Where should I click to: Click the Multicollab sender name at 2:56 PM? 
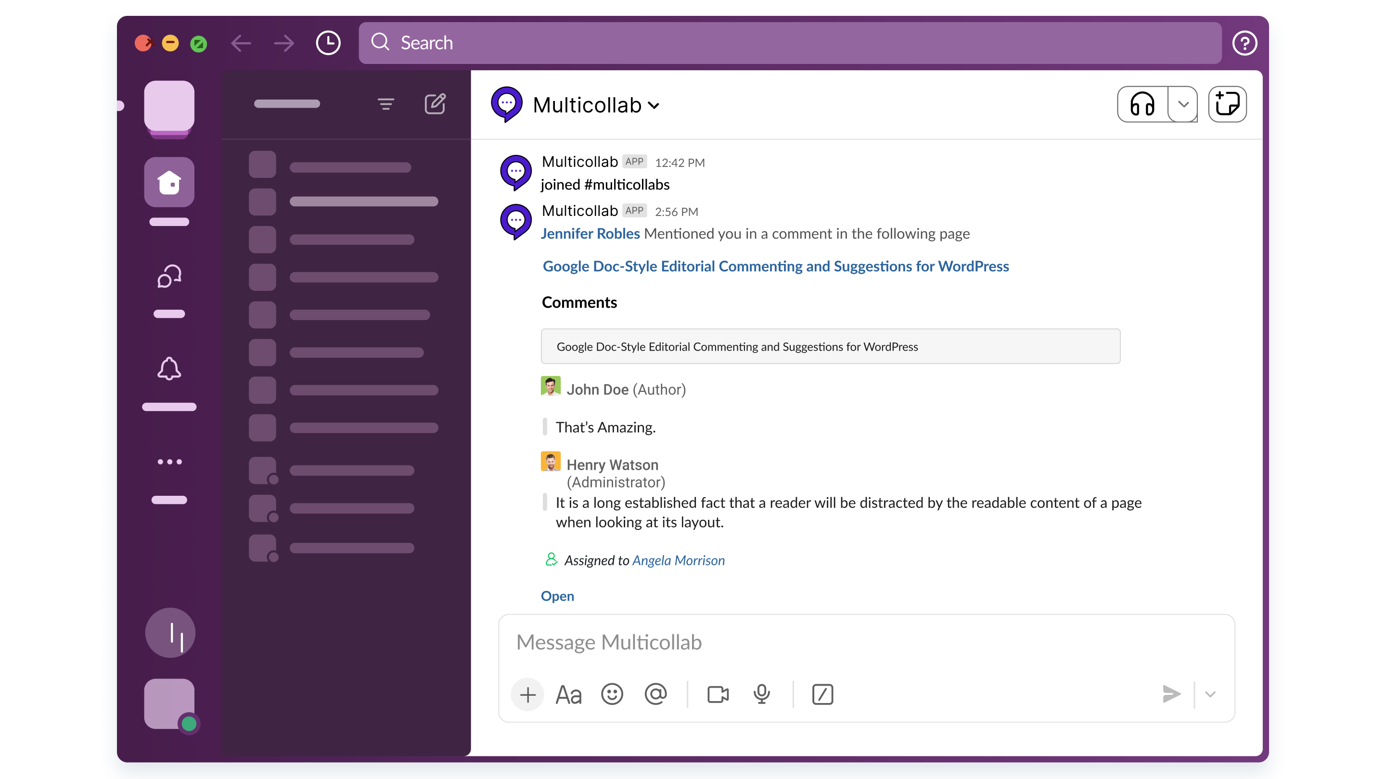pyautogui.click(x=579, y=211)
